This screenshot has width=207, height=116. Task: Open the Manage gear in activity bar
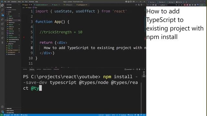(x=2, y=111)
